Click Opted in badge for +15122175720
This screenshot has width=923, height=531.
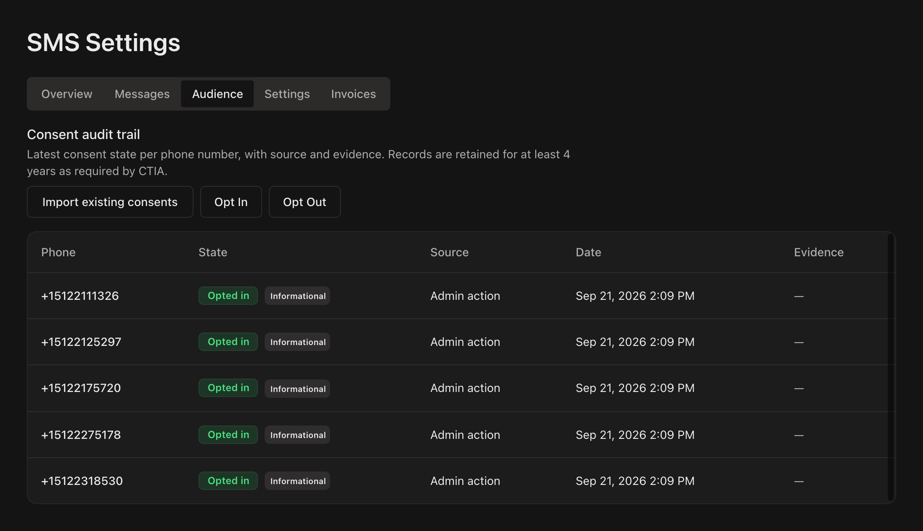click(228, 388)
